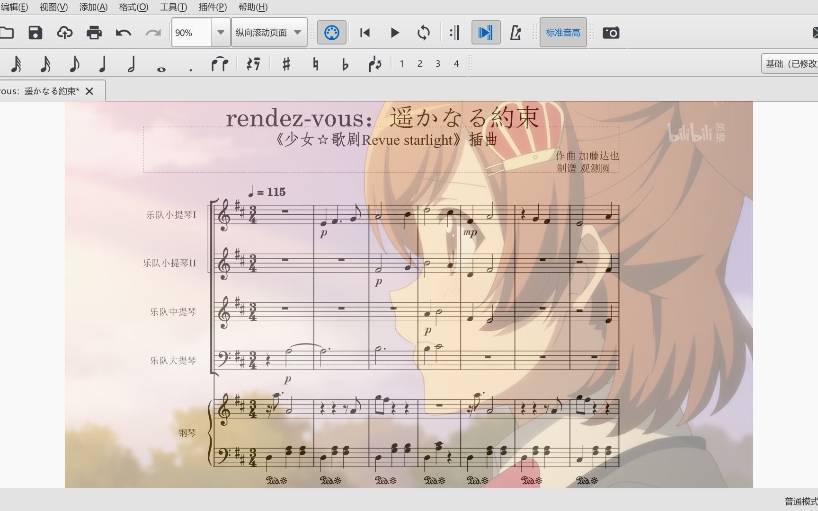
Task: Open the 格式(O) menu
Action: pyautogui.click(x=133, y=7)
